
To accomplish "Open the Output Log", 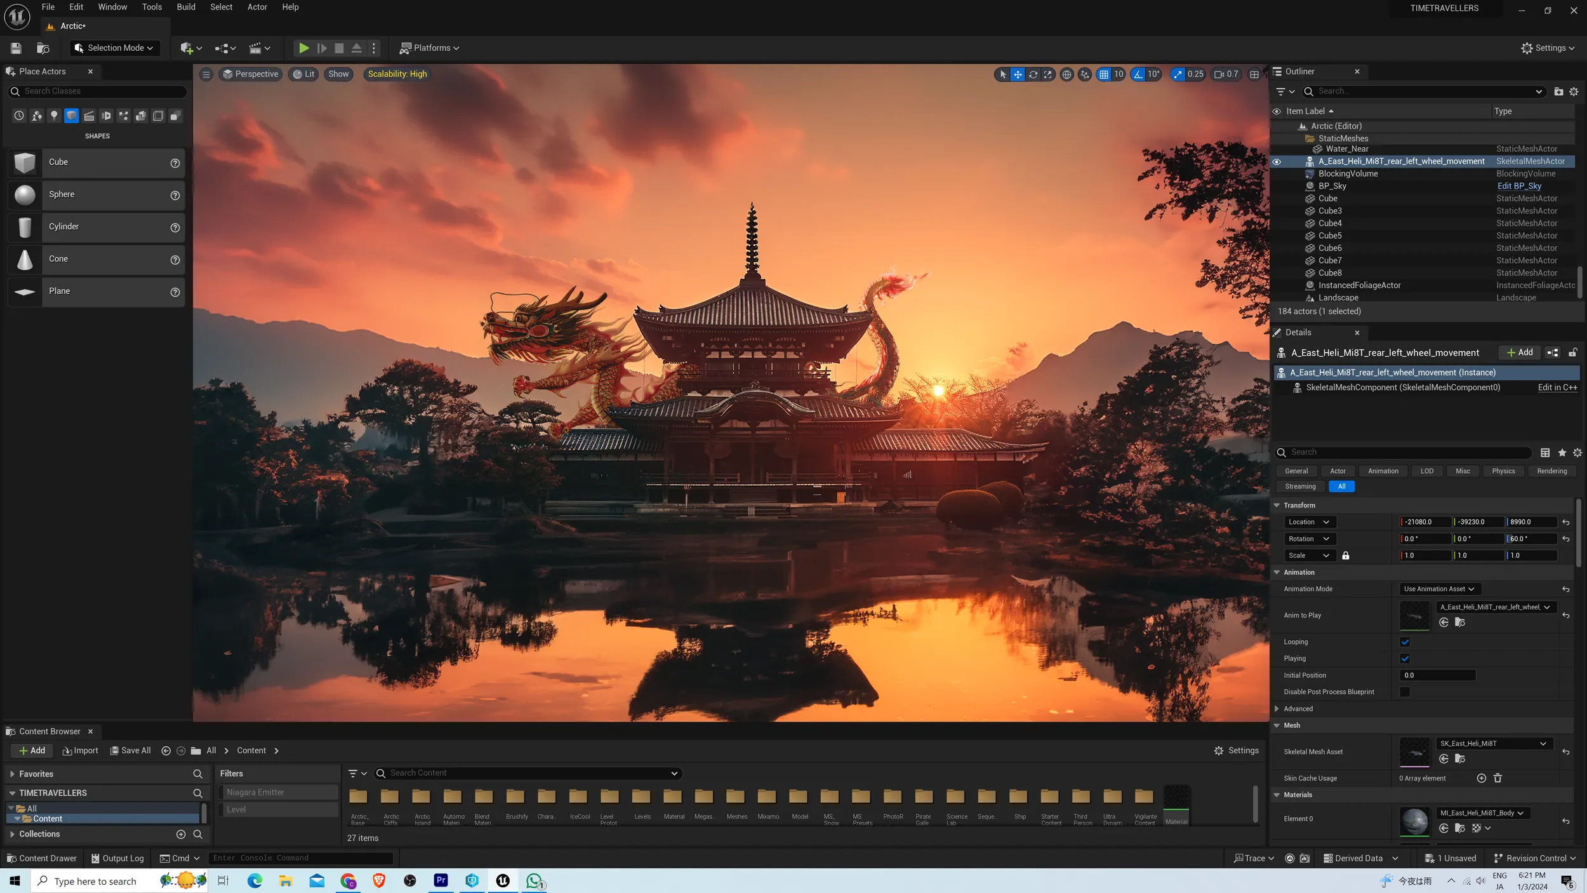I will 117,859.
